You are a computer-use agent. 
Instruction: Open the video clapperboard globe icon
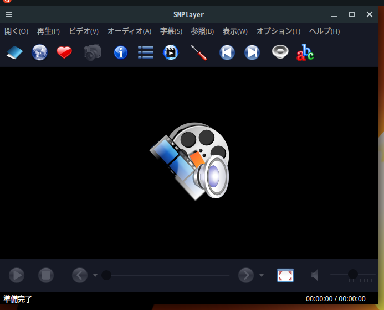pyautogui.click(x=171, y=52)
